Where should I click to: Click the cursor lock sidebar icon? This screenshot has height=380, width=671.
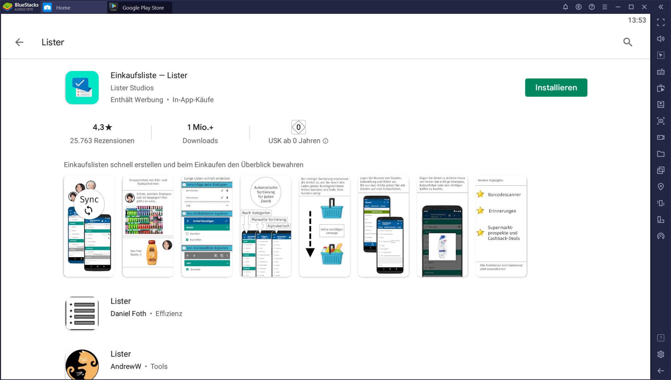[x=661, y=55]
